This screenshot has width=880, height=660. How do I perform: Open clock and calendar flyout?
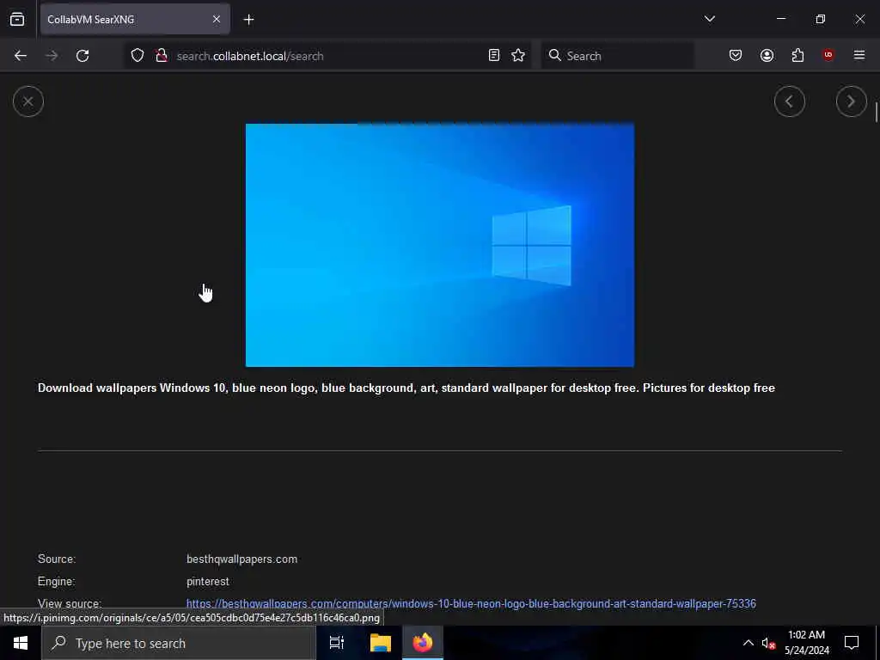[807, 643]
